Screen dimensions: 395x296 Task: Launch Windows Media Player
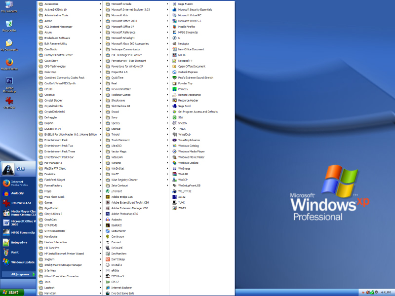(x=191, y=151)
